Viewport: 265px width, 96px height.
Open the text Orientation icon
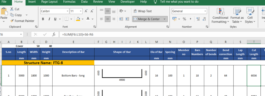pyautogui.click(x=121, y=11)
